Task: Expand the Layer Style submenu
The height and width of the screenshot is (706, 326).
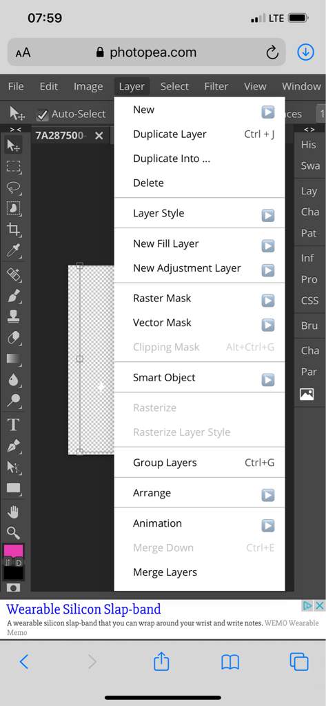Action: tap(268, 215)
